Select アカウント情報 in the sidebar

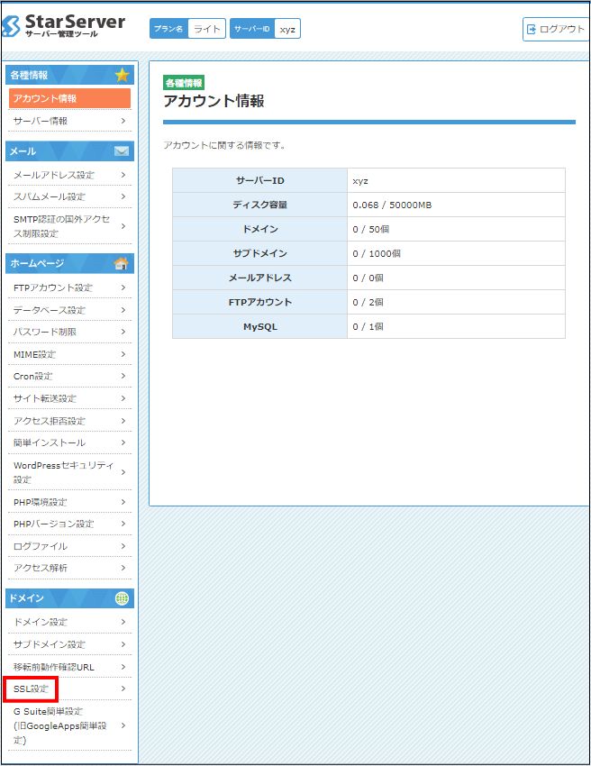click(70, 98)
